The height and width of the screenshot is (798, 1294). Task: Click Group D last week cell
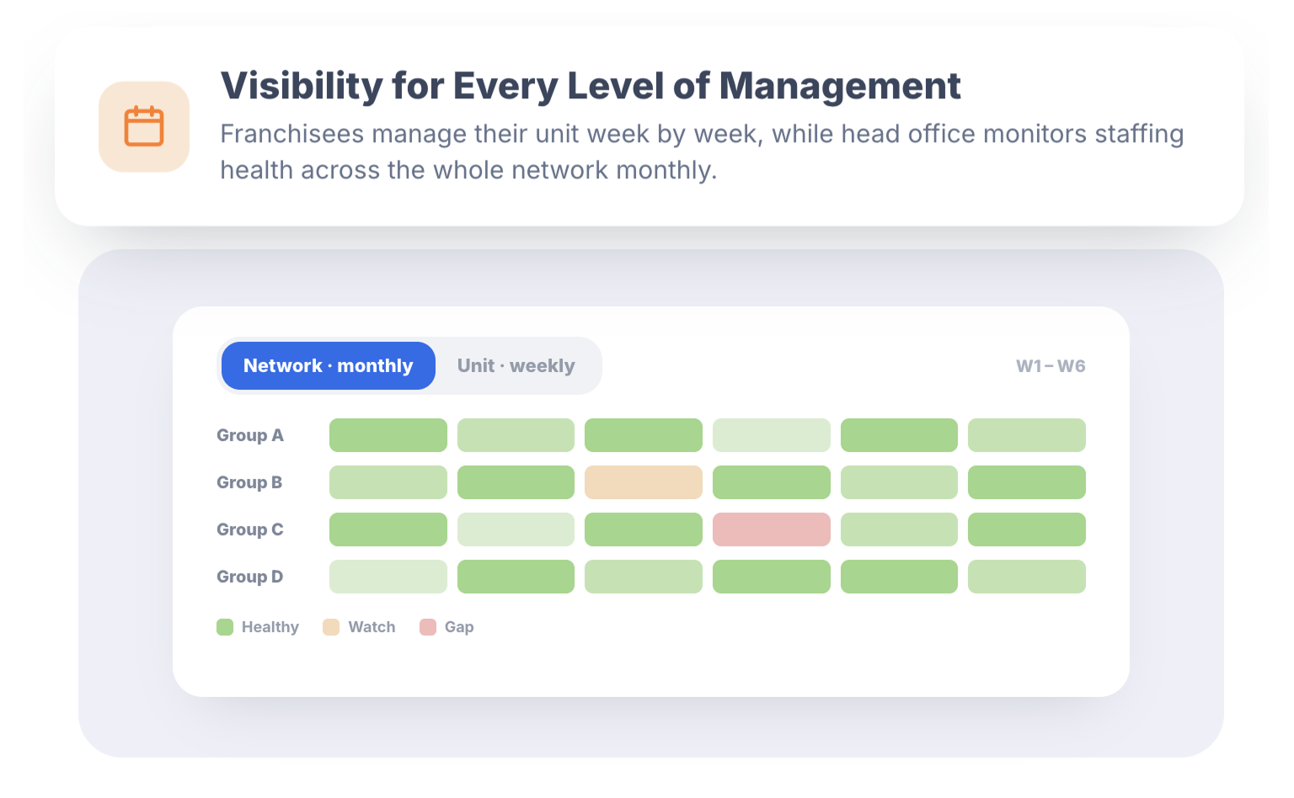pos(1027,577)
